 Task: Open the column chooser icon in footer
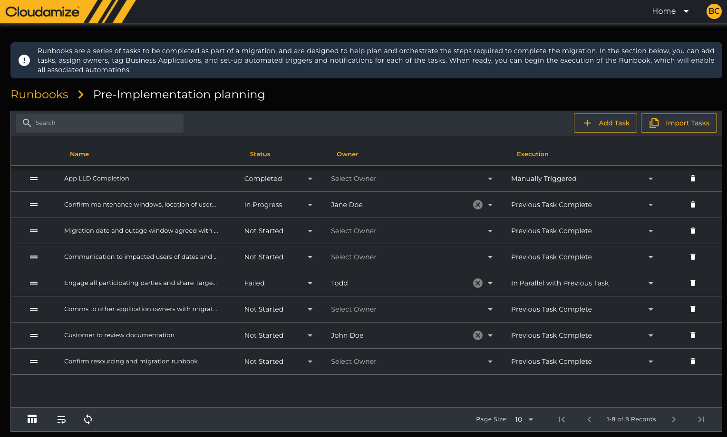(32, 419)
